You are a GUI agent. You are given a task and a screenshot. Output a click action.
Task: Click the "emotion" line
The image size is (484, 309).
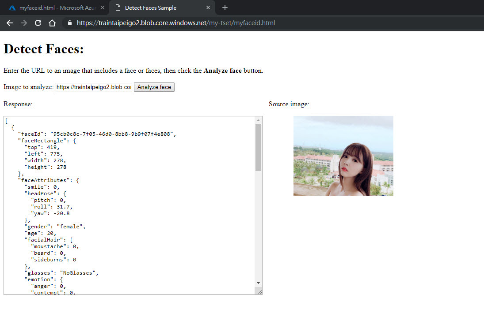(x=43, y=280)
